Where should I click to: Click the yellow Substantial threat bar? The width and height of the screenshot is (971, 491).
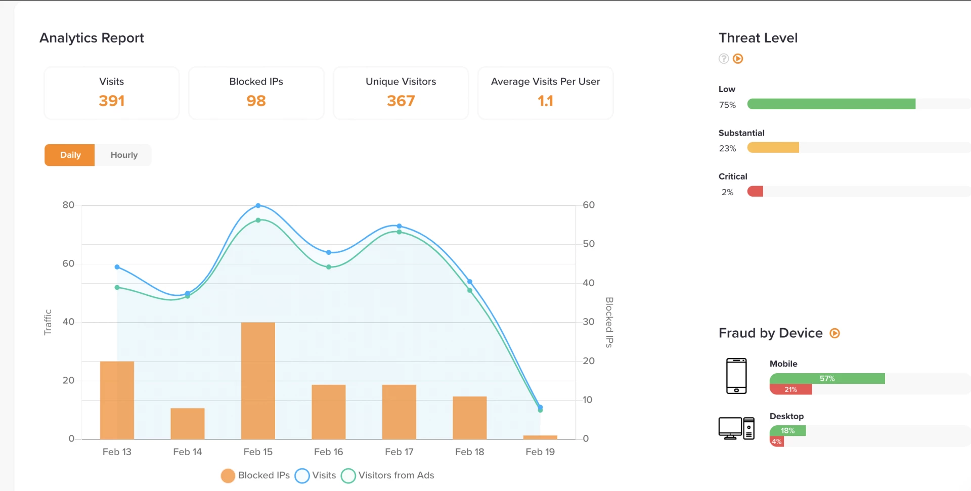pyautogui.click(x=773, y=148)
